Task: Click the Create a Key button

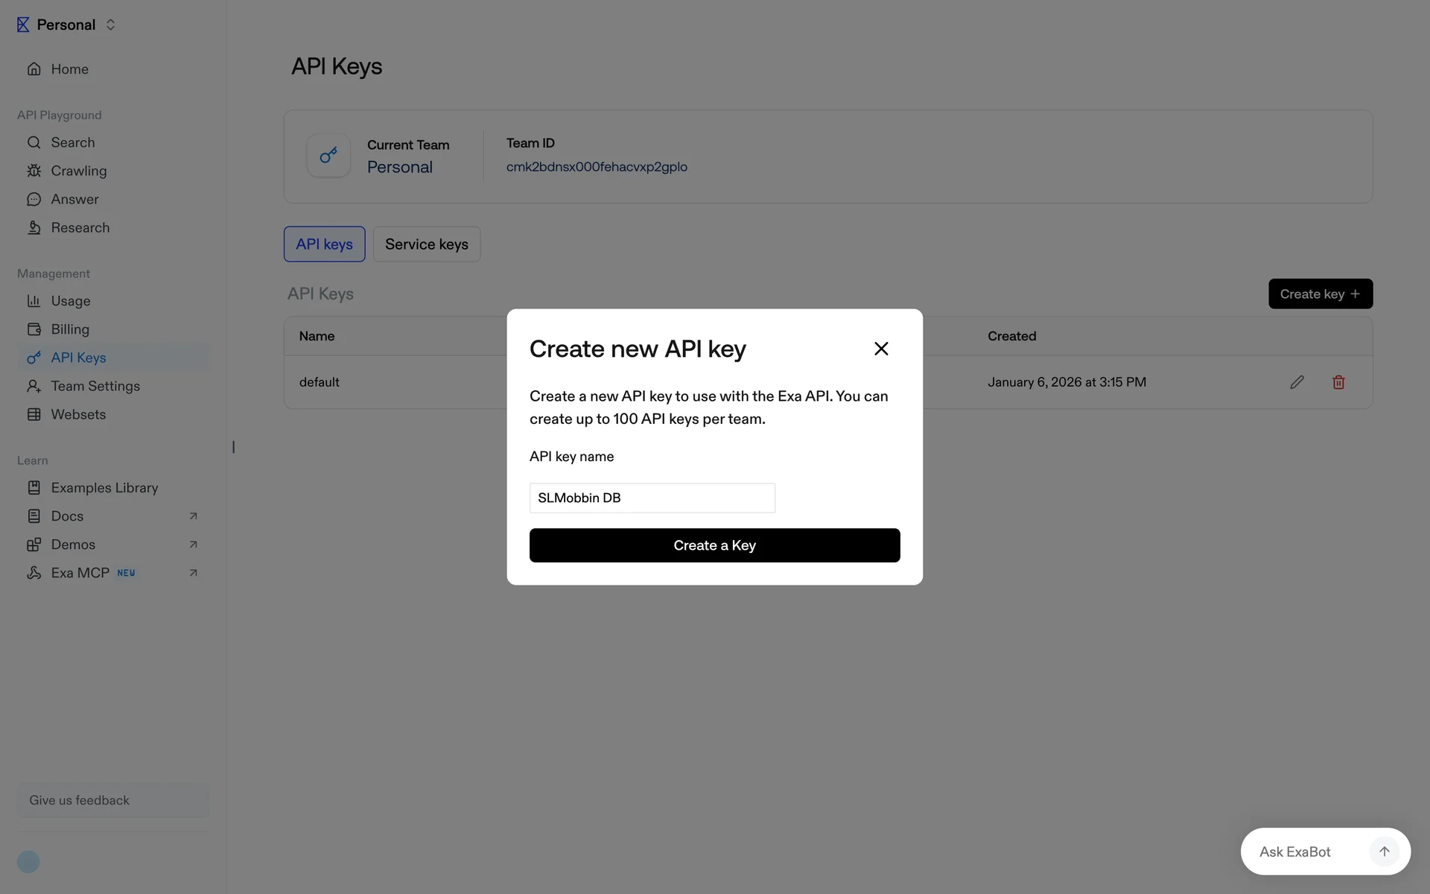Action: click(714, 545)
